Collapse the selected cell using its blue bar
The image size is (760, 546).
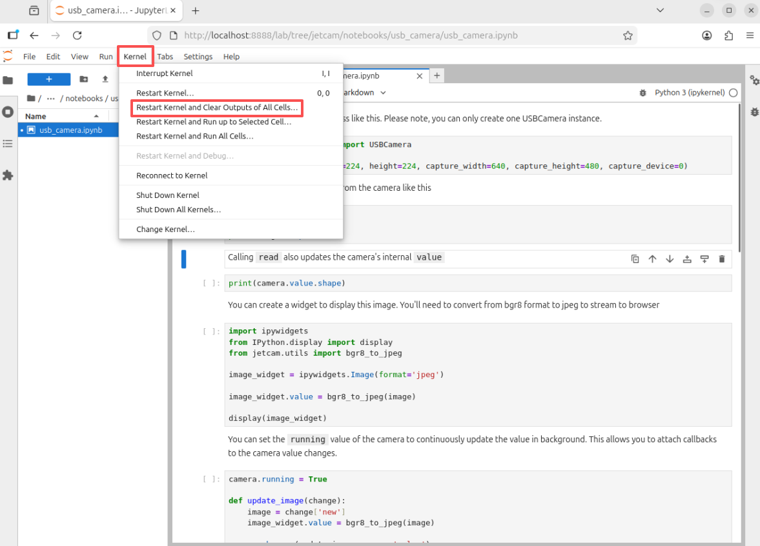(x=183, y=259)
